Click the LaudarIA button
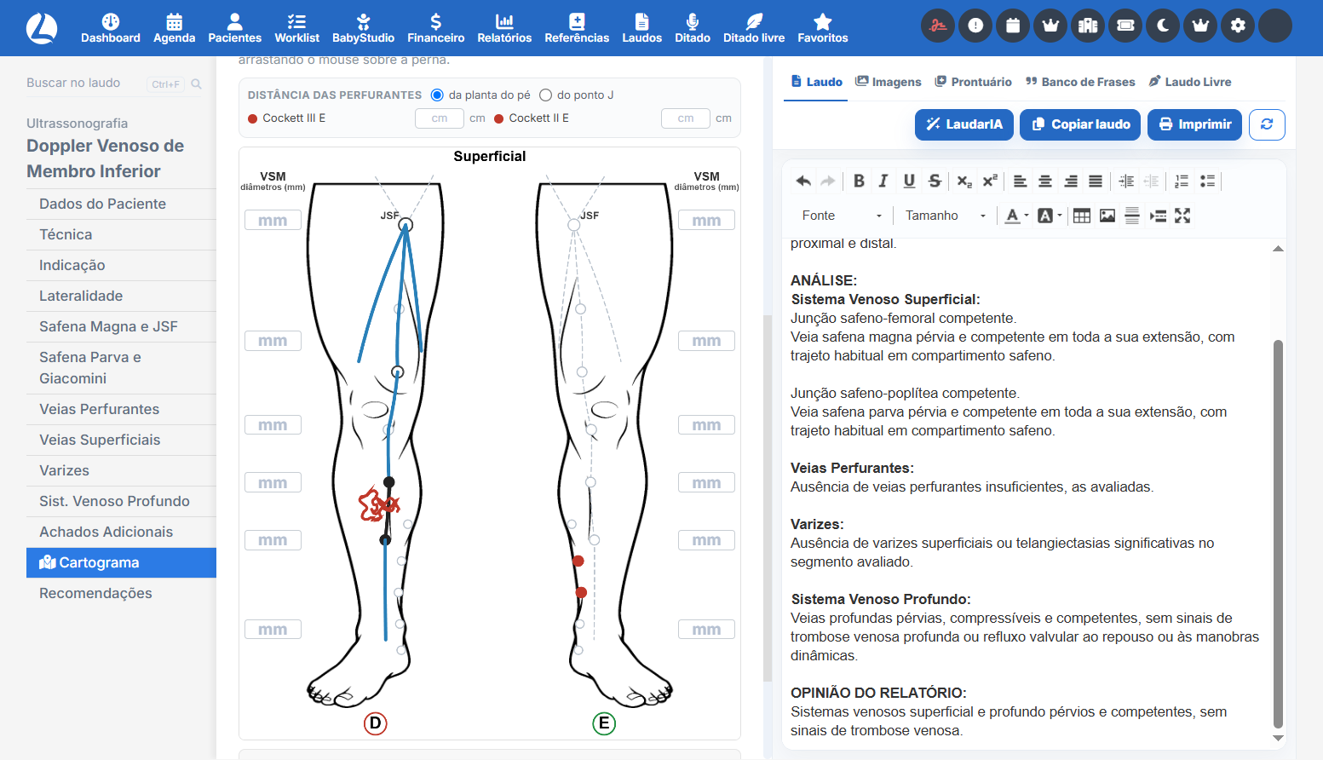The height and width of the screenshot is (760, 1323). coord(964,124)
